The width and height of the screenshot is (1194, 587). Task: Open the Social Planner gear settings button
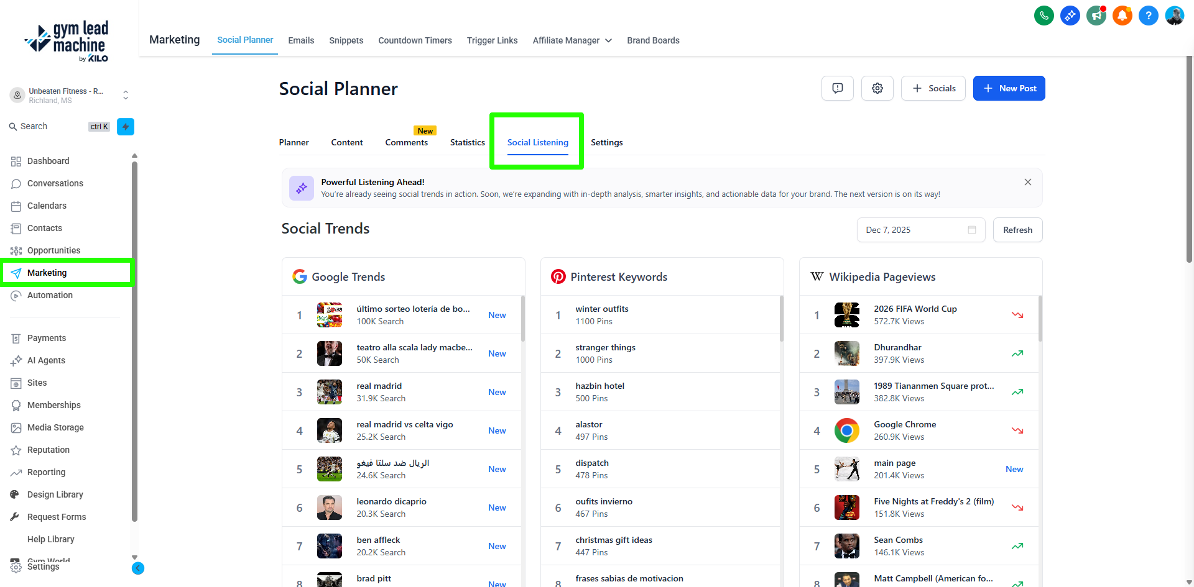click(877, 88)
